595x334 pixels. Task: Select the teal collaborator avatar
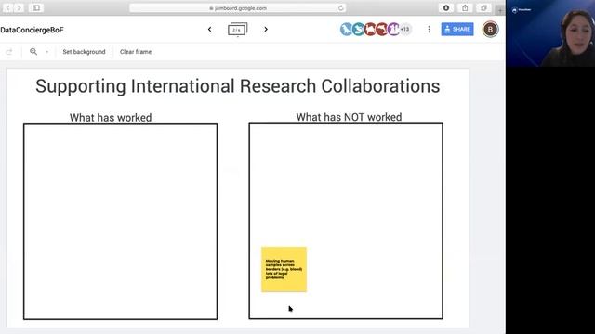[358, 29]
